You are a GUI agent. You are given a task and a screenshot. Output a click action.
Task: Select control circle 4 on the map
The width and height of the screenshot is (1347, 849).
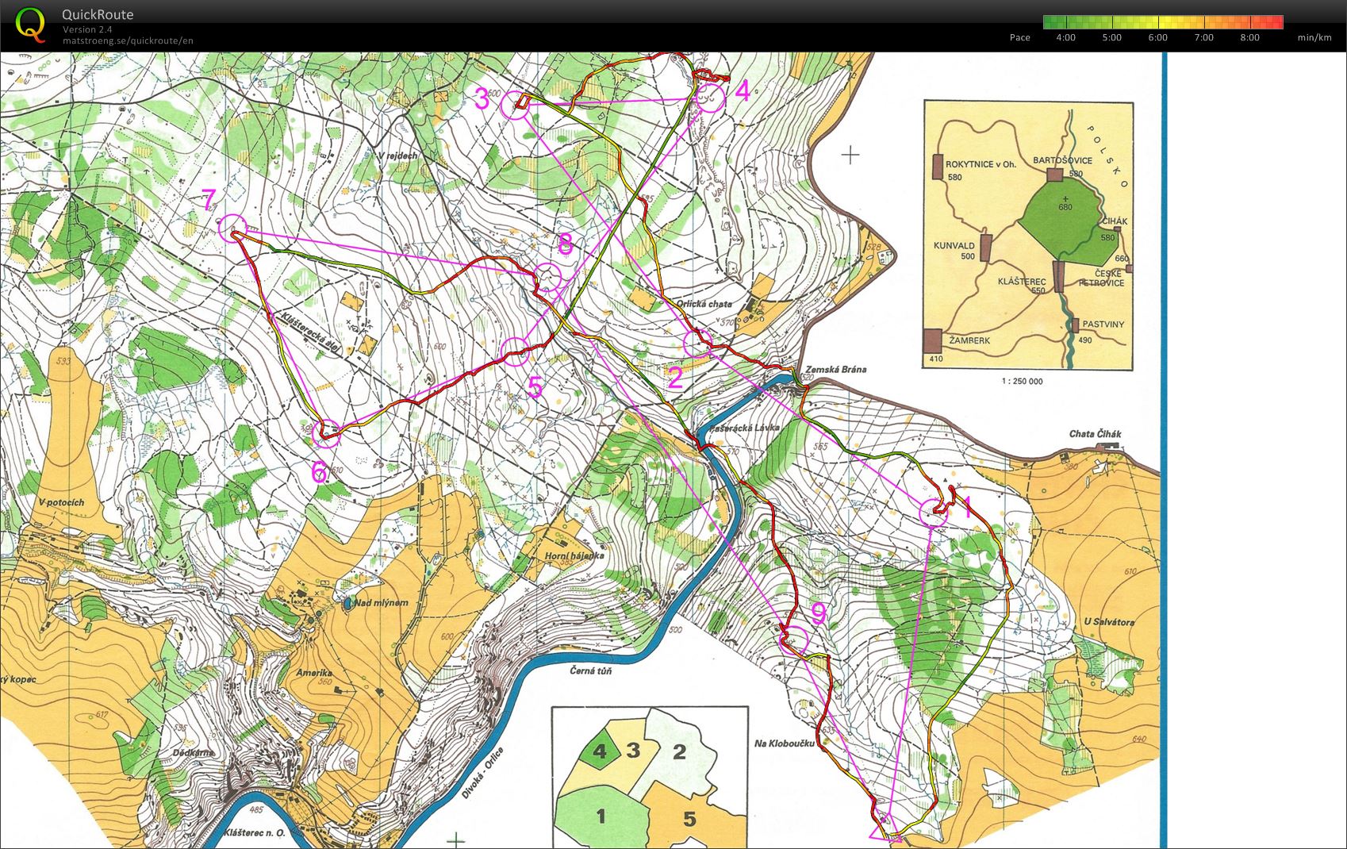tap(711, 98)
